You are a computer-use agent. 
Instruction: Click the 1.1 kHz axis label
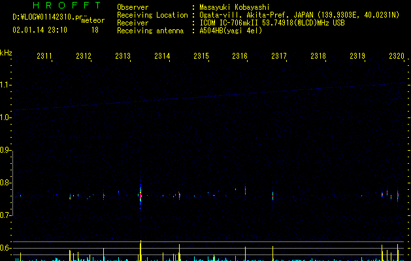point(5,85)
